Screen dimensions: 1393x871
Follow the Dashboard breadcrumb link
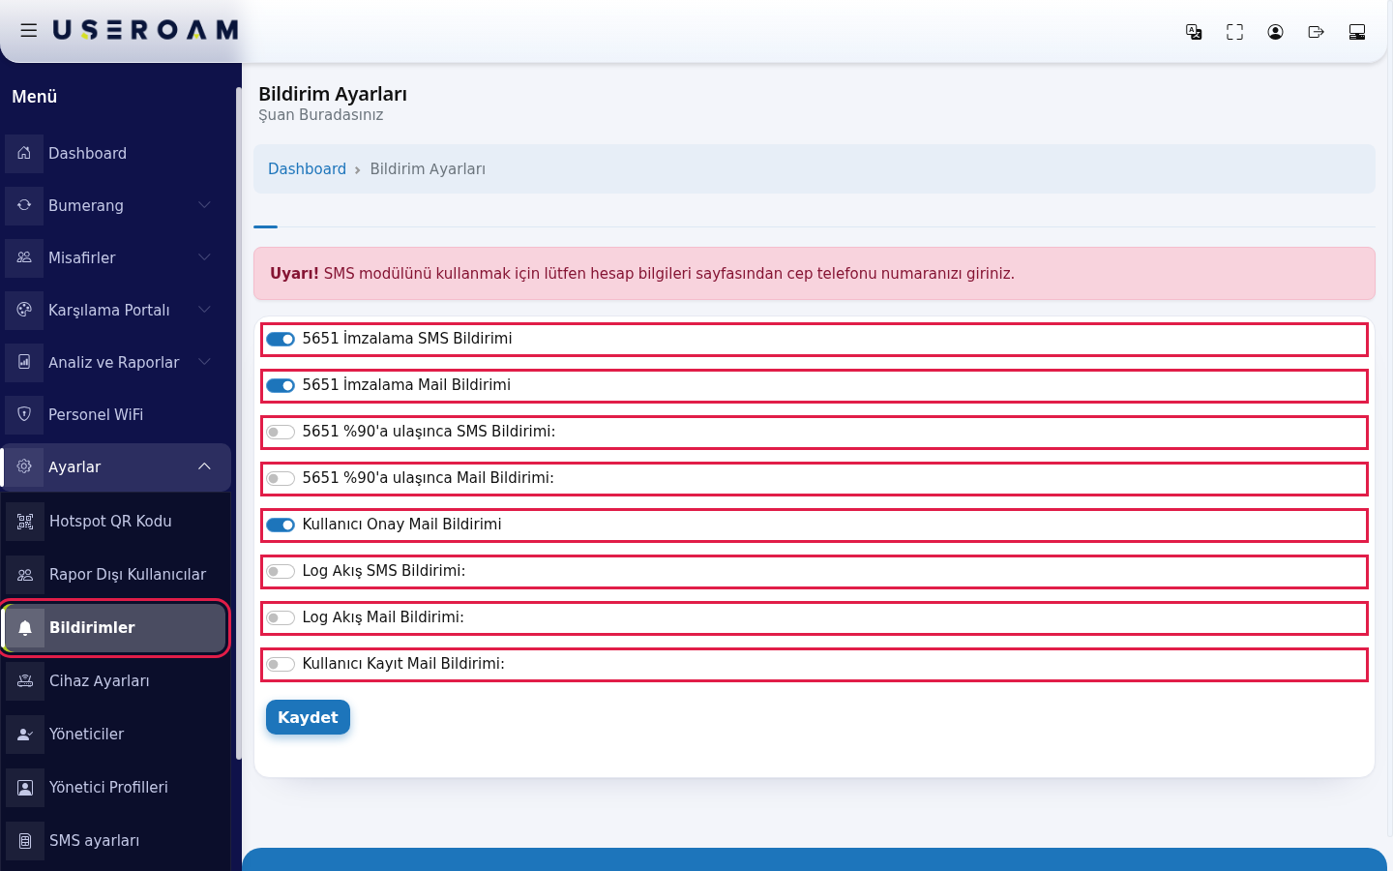click(x=307, y=168)
